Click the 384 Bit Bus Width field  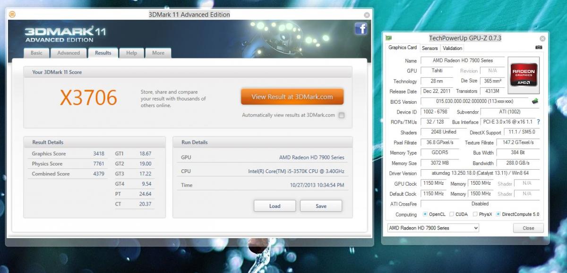coord(518,153)
